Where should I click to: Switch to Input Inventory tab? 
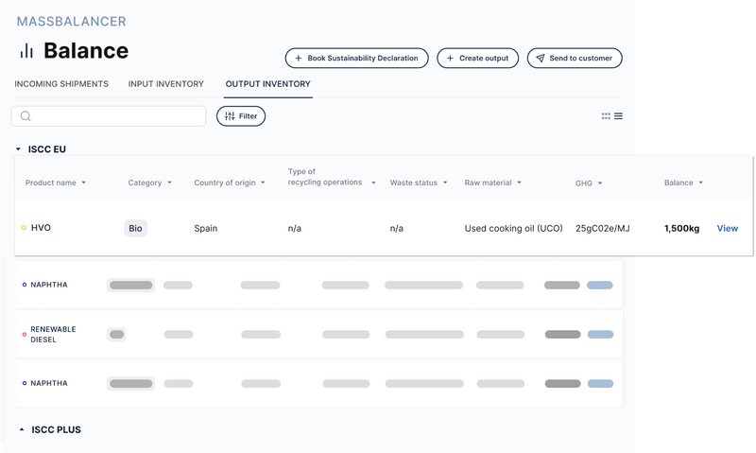(166, 84)
